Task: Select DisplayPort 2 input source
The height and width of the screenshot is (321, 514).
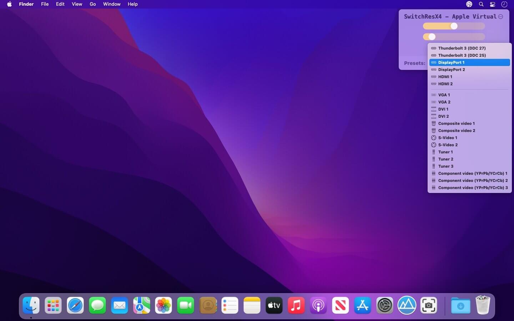Action: coord(451,70)
